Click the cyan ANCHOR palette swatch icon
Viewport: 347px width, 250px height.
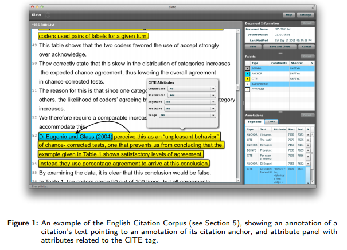point(248,74)
